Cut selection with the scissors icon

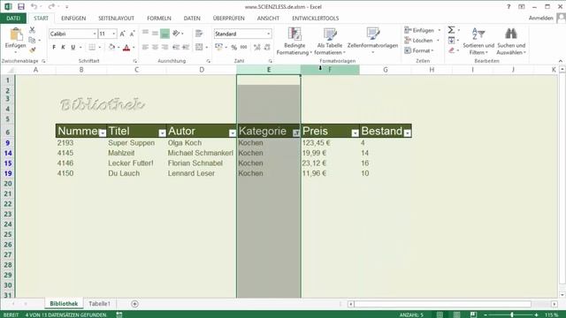32,30
